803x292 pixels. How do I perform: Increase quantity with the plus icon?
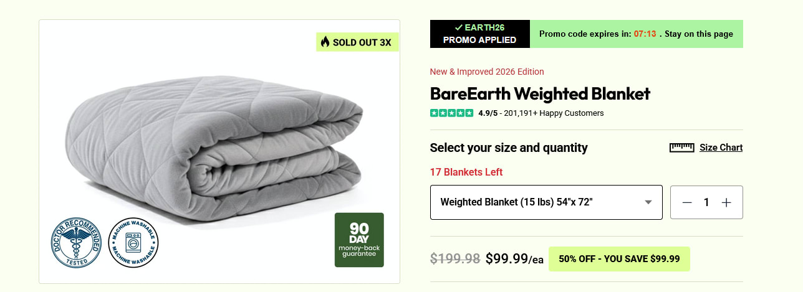pyautogui.click(x=726, y=202)
